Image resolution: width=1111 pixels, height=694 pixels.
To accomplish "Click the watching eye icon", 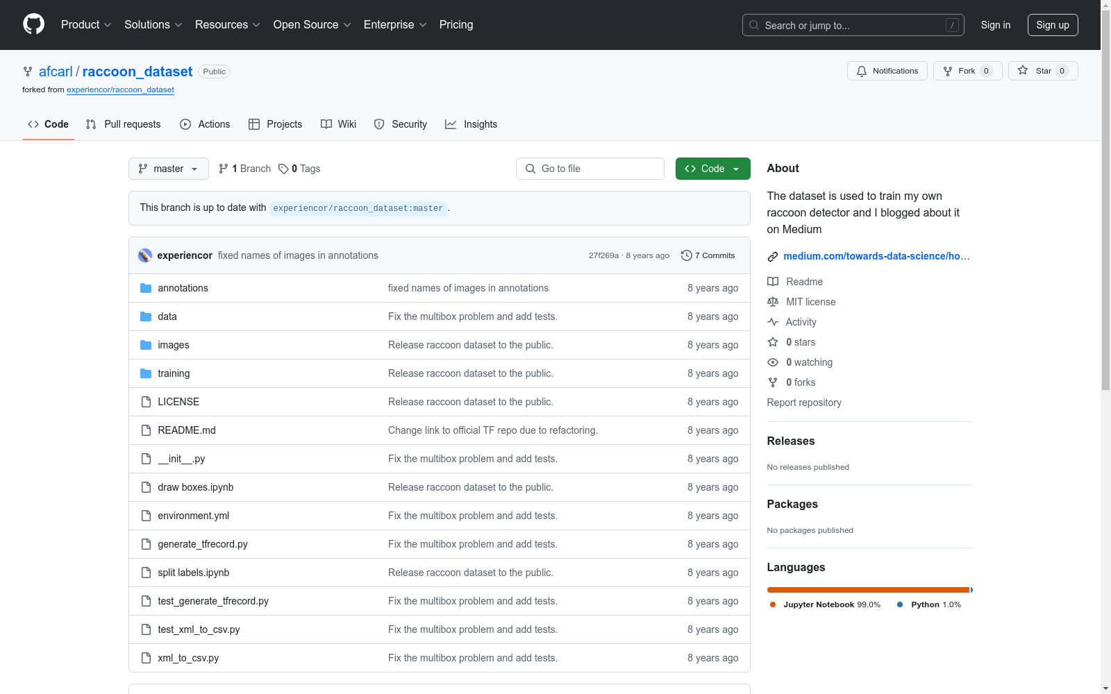I will click(773, 362).
